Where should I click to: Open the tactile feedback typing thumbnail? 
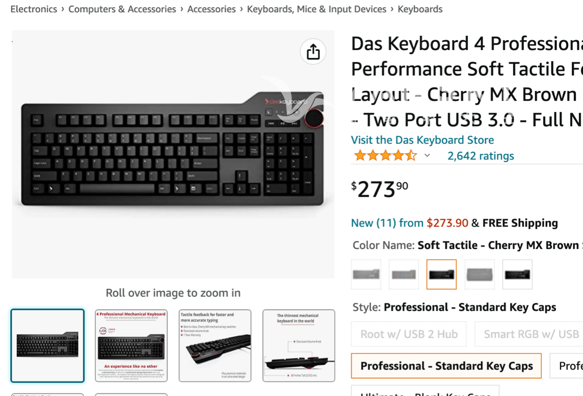(215, 346)
